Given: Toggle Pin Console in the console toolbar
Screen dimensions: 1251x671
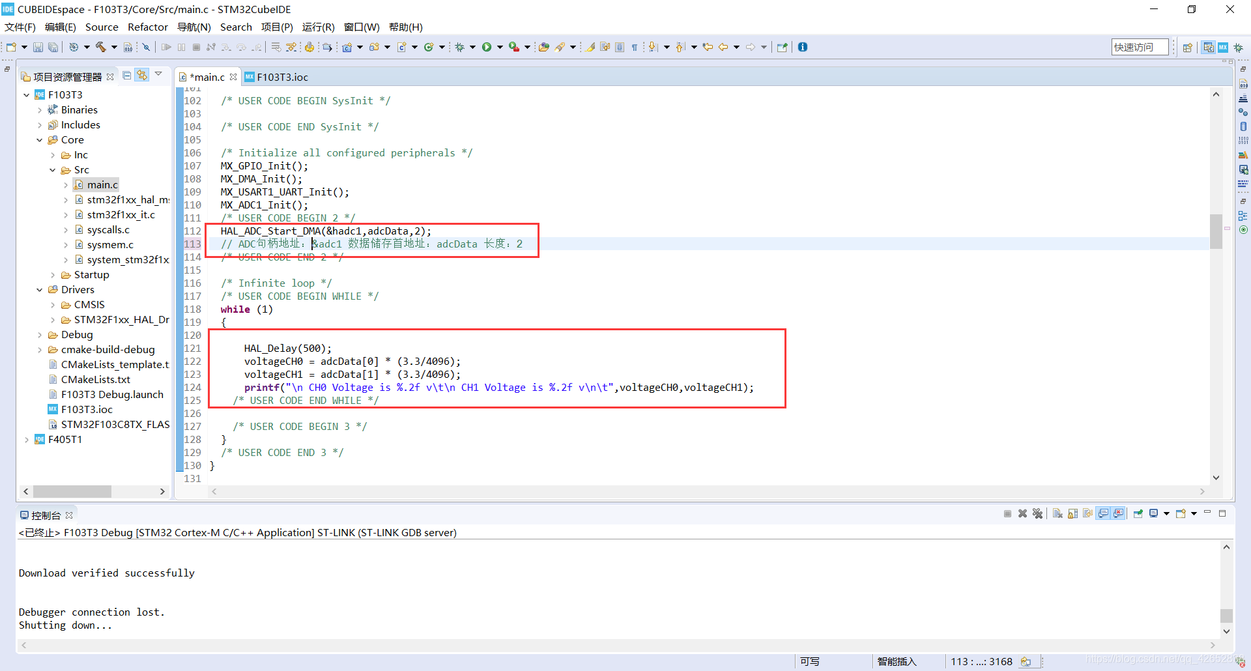Looking at the screenshot, I should pos(1138,514).
